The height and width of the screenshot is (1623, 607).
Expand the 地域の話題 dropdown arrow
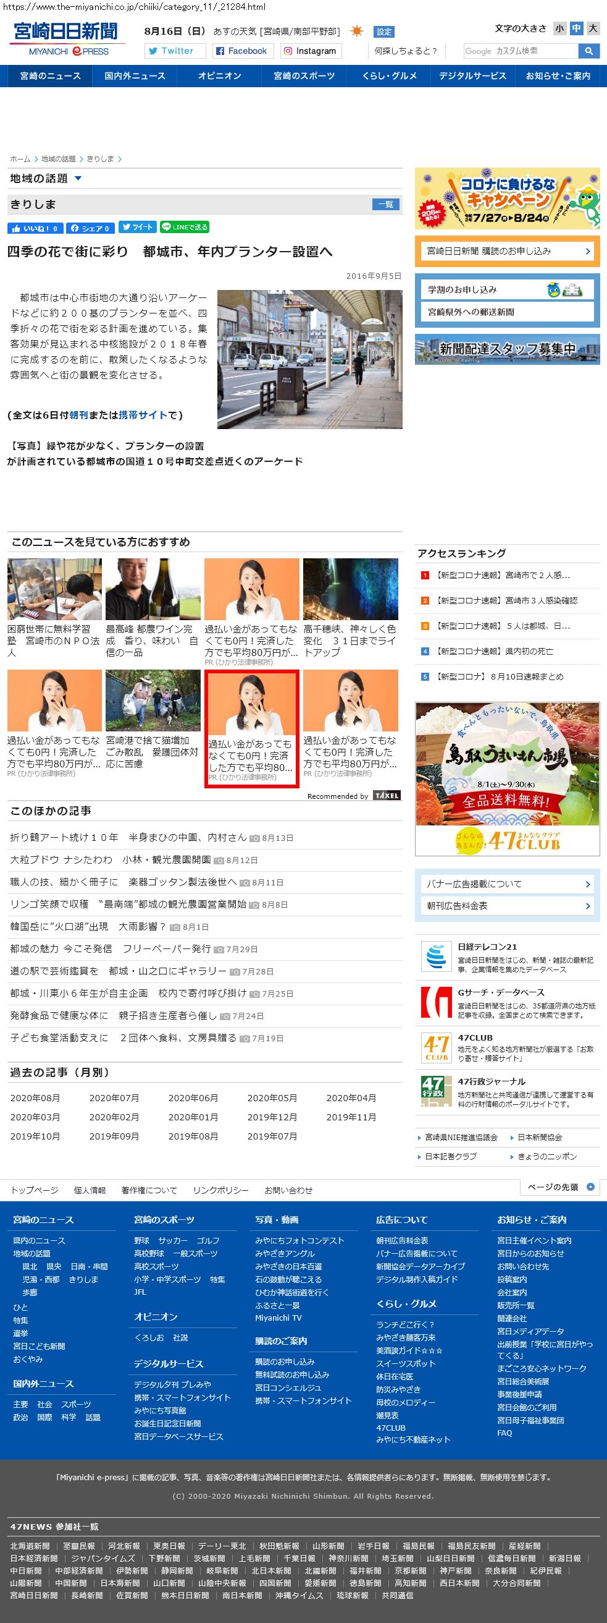pos(78,179)
